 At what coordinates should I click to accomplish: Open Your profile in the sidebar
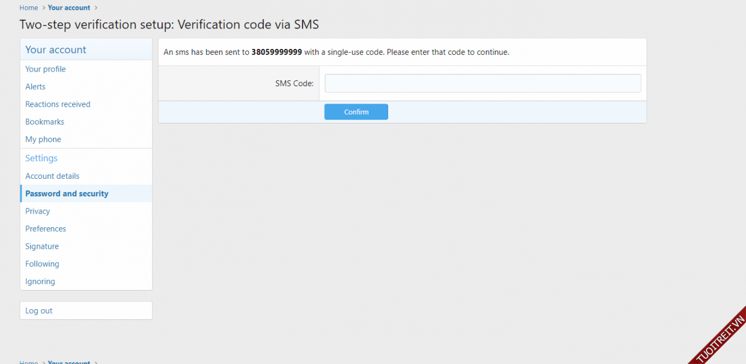pyautogui.click(x=45, y=69)
